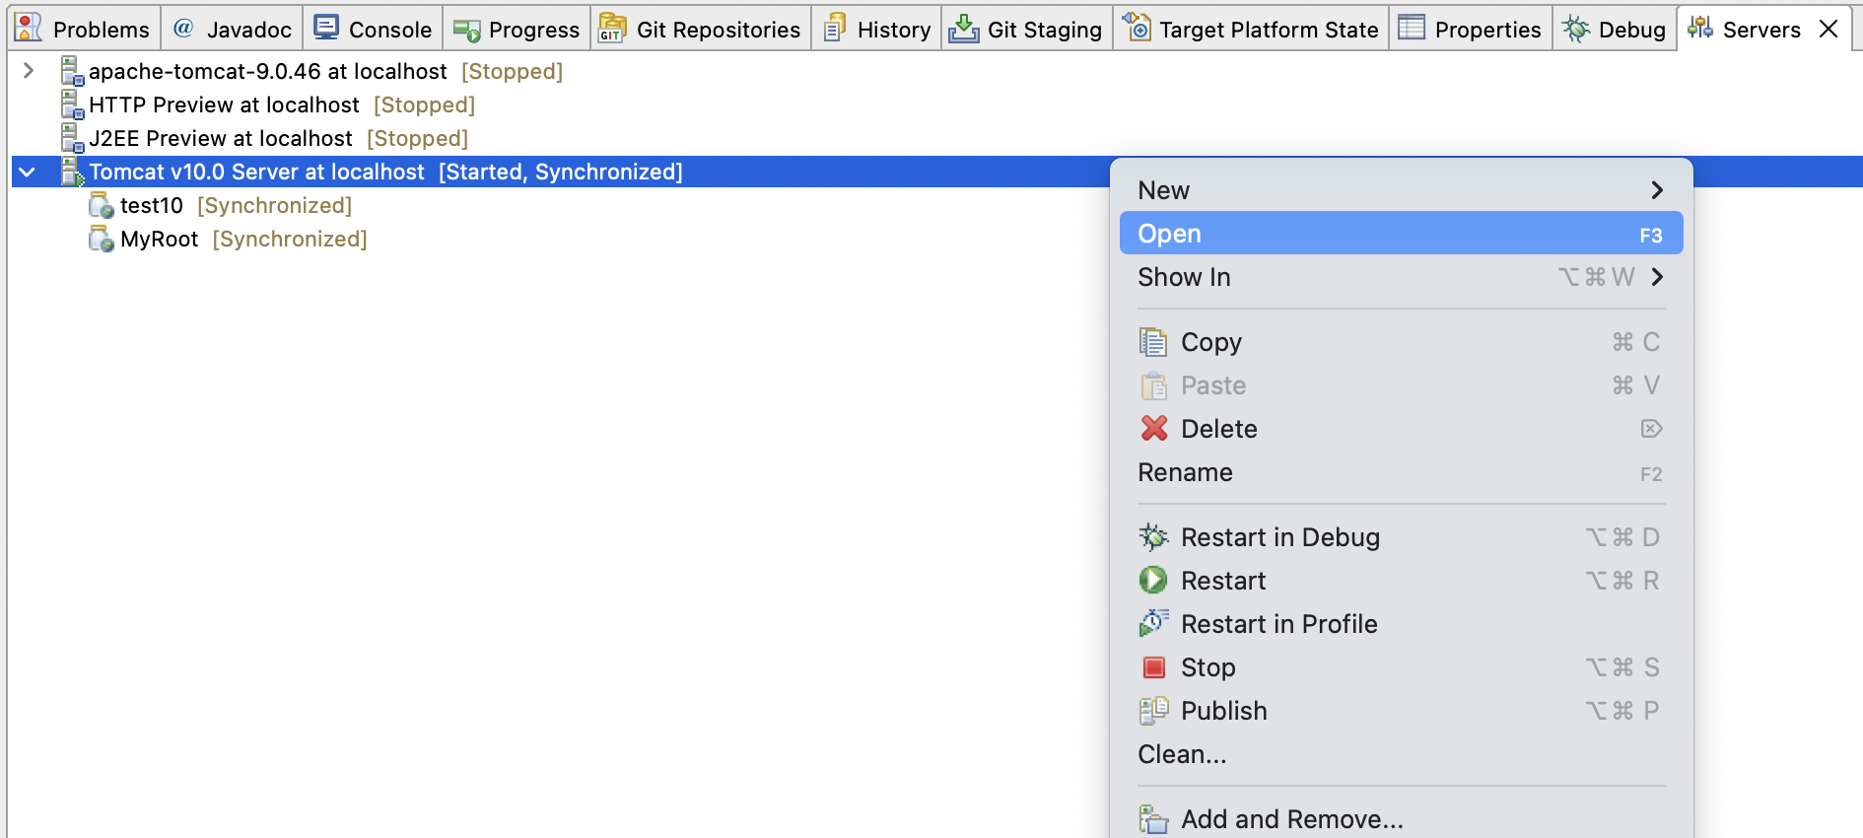The height and width of the screenshot is (838, 1863).
Task: Open the Git Repositories tab
Action: [701, 29]
